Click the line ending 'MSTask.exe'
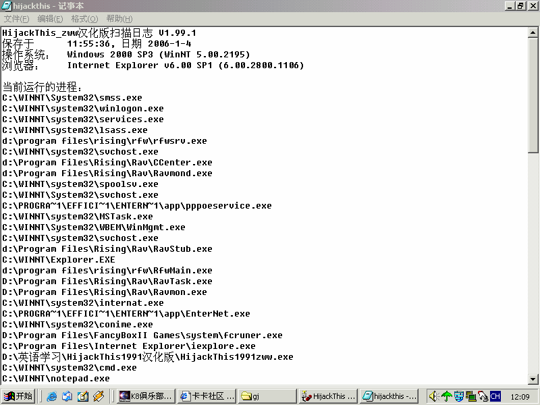 78,217
